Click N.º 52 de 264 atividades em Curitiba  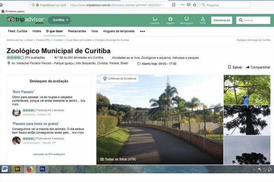tap(79, 57)
